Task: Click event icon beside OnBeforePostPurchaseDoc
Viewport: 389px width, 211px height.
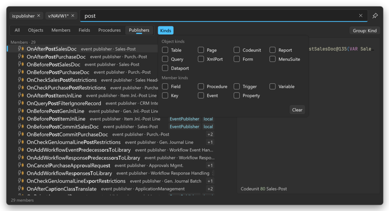Action: 21,72
